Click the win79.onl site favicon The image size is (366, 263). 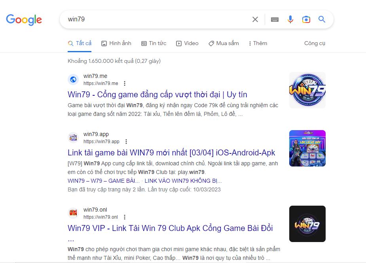click(73, 213)
